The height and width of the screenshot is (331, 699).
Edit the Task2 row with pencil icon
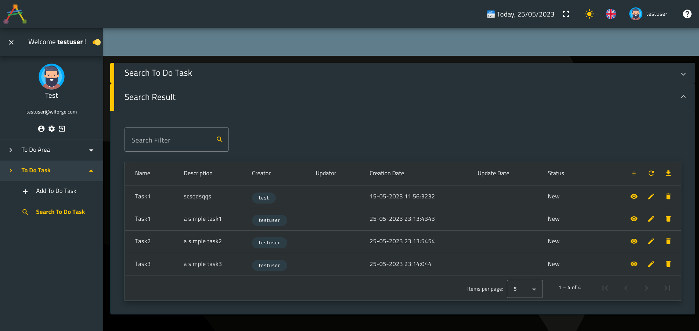pyautogui.click(x=651, y=241)
